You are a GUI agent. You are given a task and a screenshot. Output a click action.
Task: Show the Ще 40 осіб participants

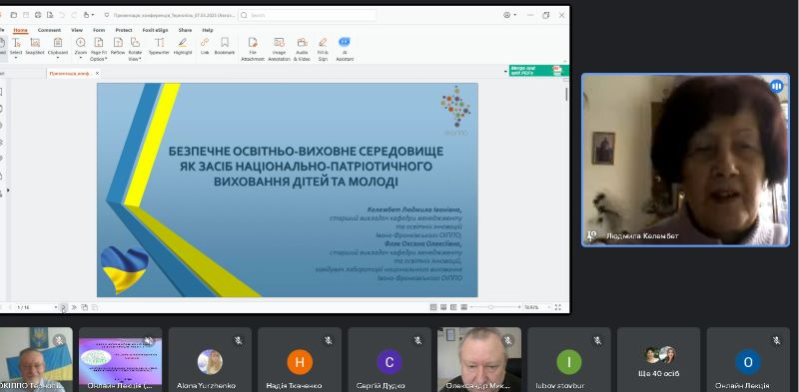tap(658, 359)
